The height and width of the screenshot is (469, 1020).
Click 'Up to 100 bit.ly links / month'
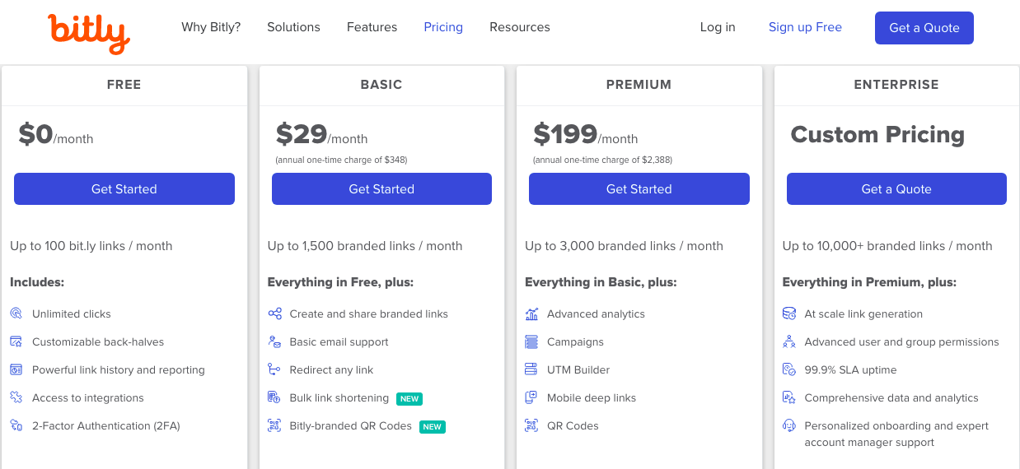91,246
